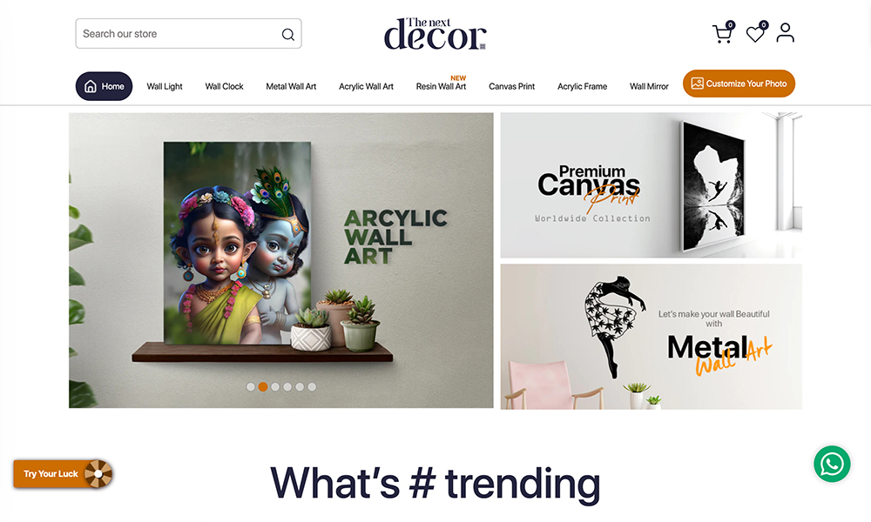
Task: Click the search magnifier icon
Action: (x=287, y=35)
